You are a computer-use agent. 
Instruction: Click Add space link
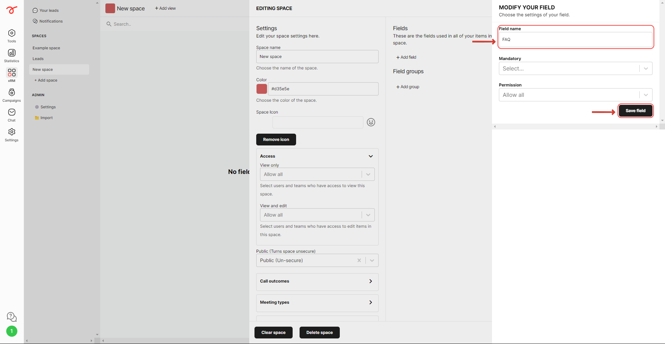(46, 80)
